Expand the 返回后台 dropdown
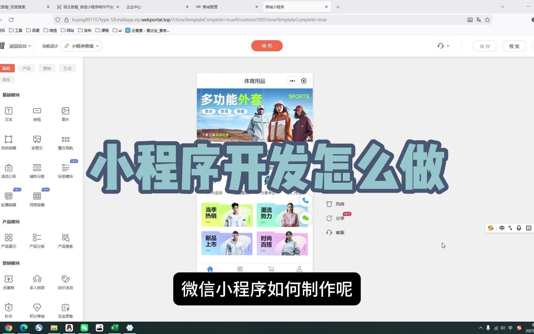This screenshot has height=334, width=534. [x=20, y=46]
